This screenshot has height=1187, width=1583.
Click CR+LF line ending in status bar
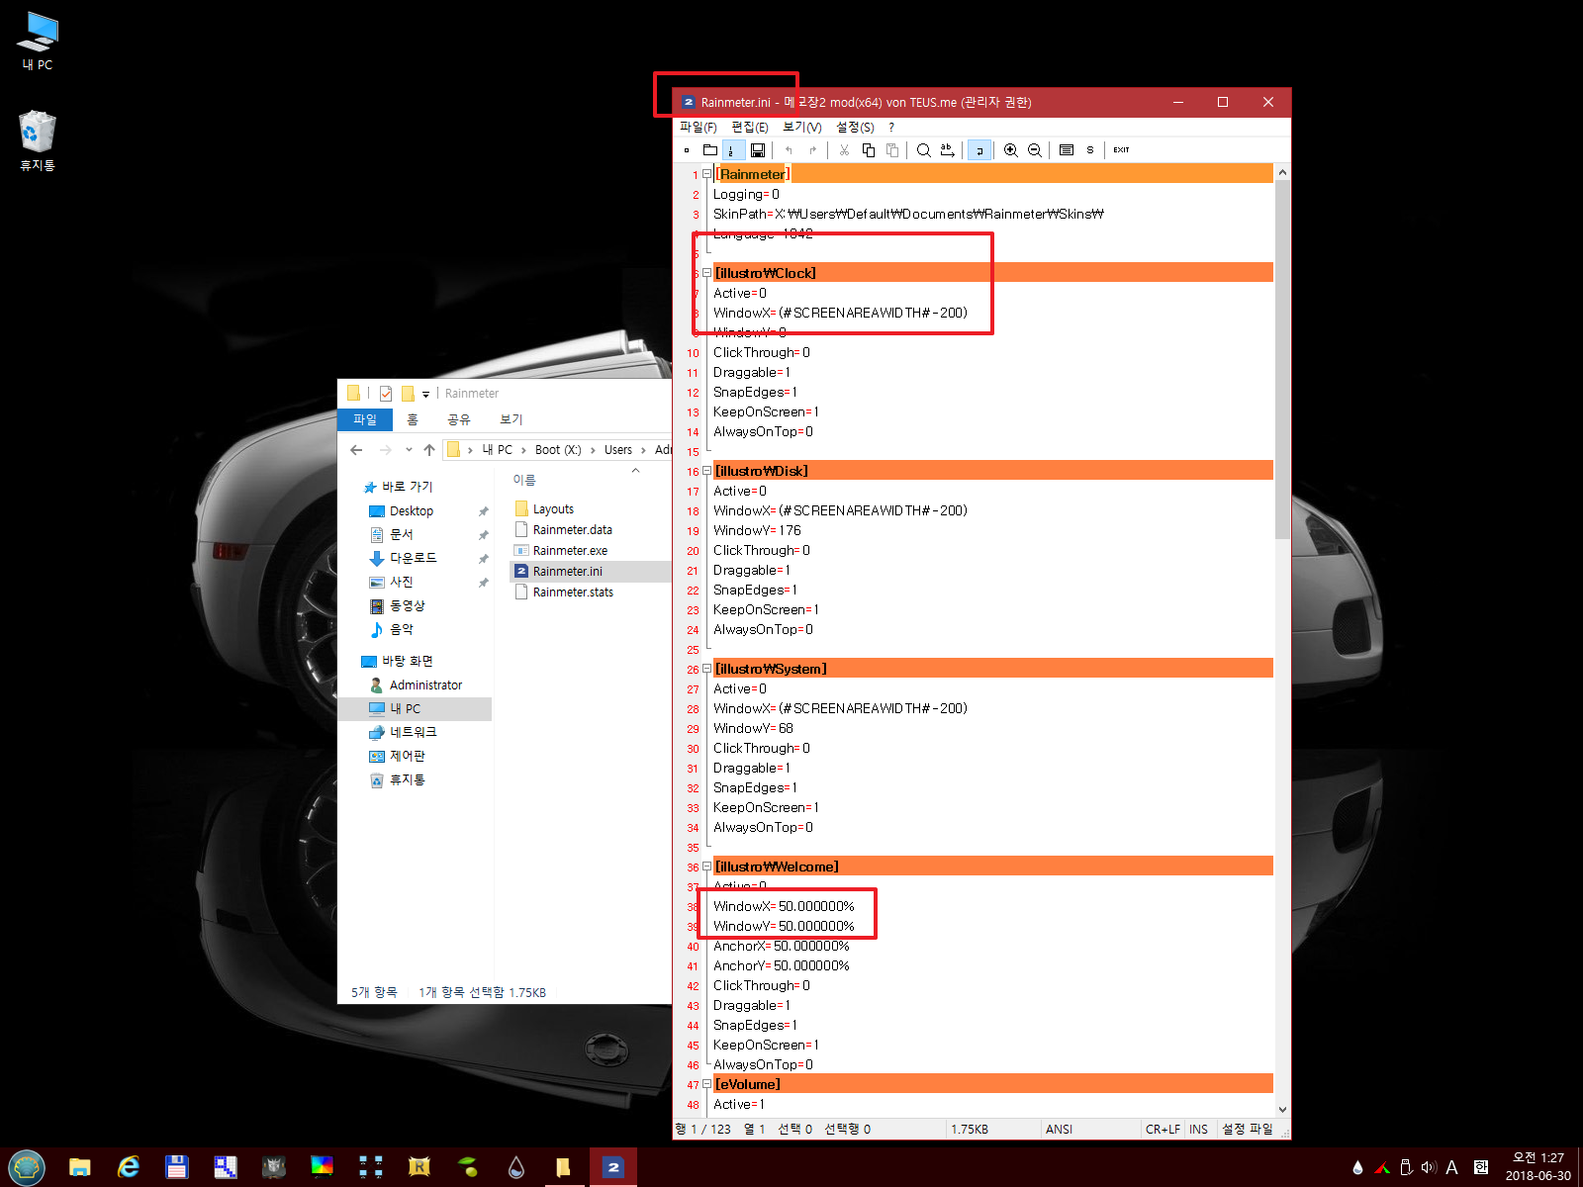[1163, 1130]
